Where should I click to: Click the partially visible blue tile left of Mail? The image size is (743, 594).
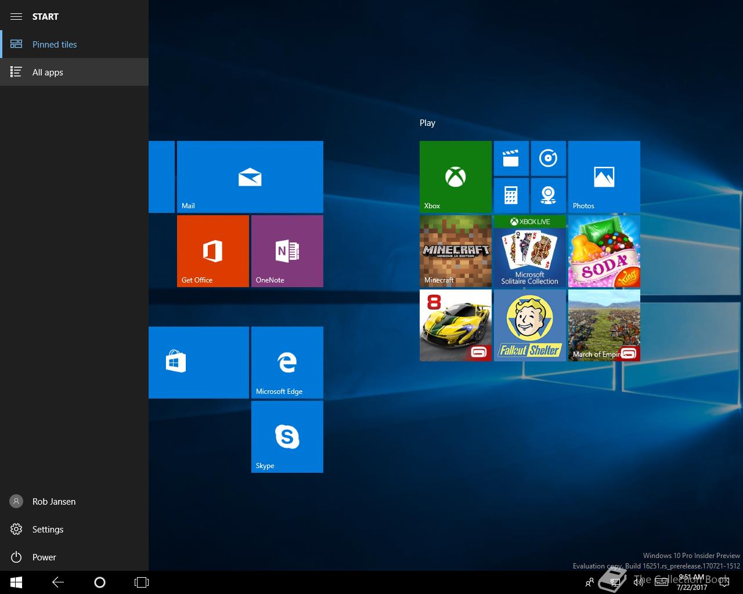[161, 177]
